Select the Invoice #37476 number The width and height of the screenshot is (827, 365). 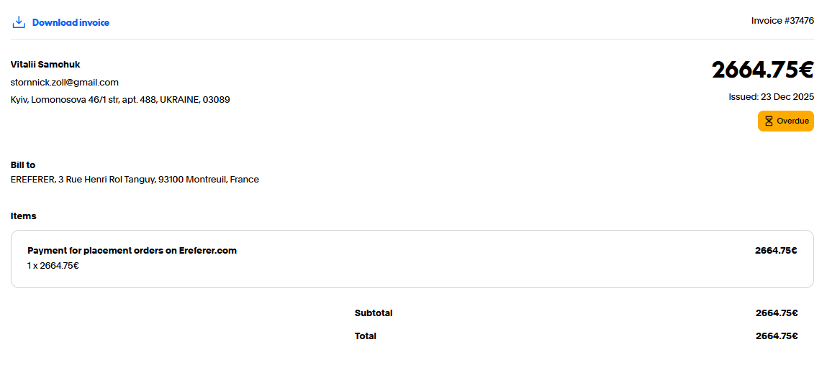[782, 21]
